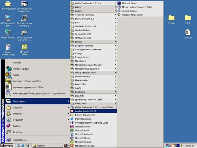Click the Keyboard Healthy Computing Guide icon

(72, 123)
